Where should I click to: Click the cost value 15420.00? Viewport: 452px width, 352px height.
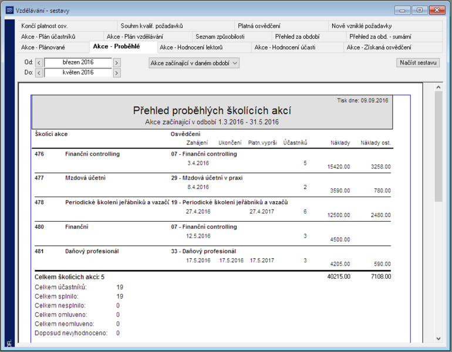point(339,167)
